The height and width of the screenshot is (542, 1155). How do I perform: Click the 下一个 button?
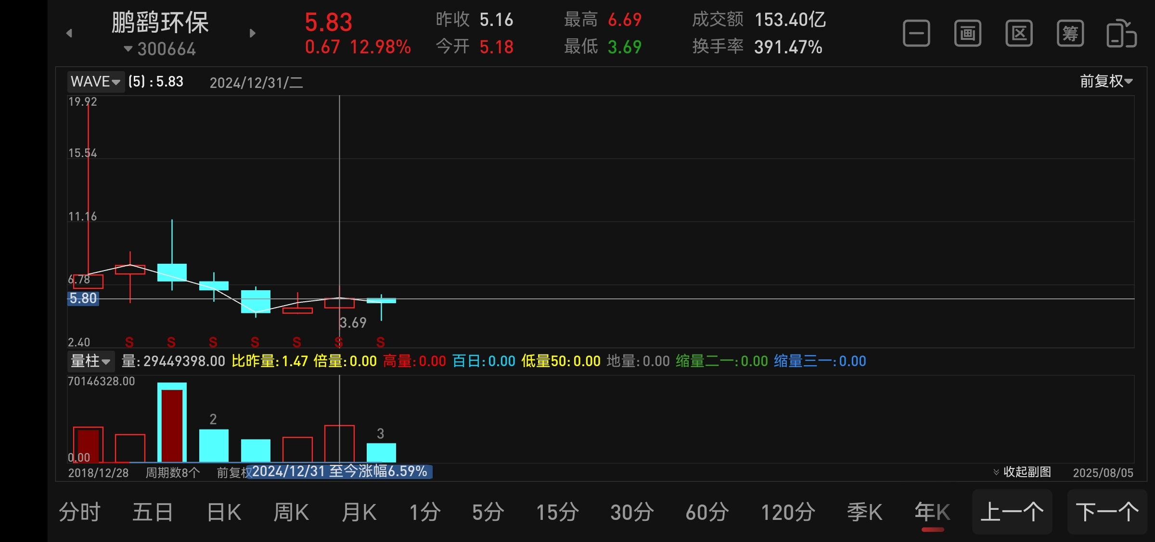[x=1107, y=512]
